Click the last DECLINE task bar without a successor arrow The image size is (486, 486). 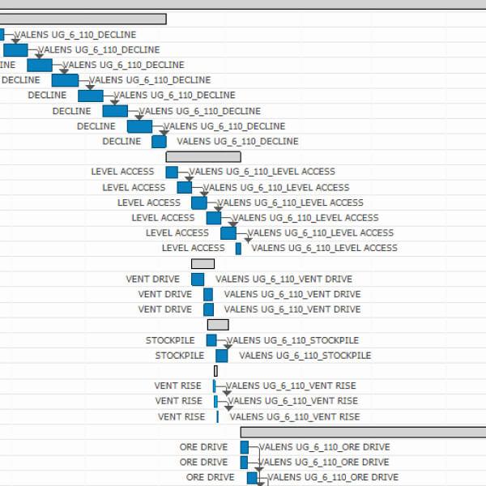tap(159, 142)
